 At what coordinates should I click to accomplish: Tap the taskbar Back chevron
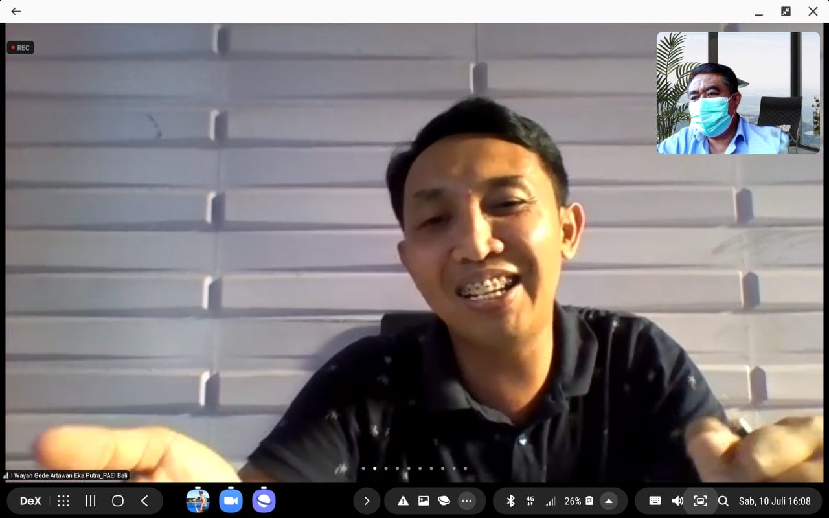(144, 501)
